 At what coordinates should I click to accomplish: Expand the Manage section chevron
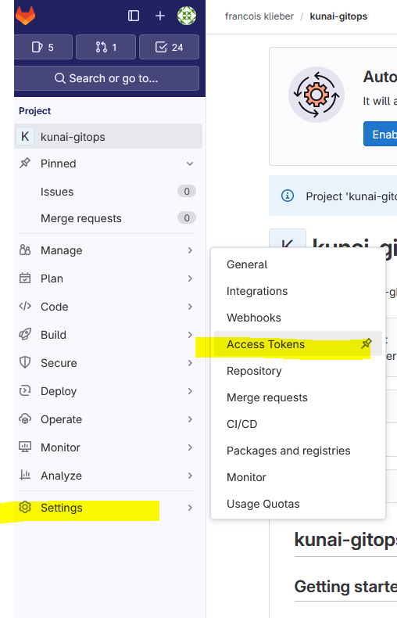click(x=190, y=250)
